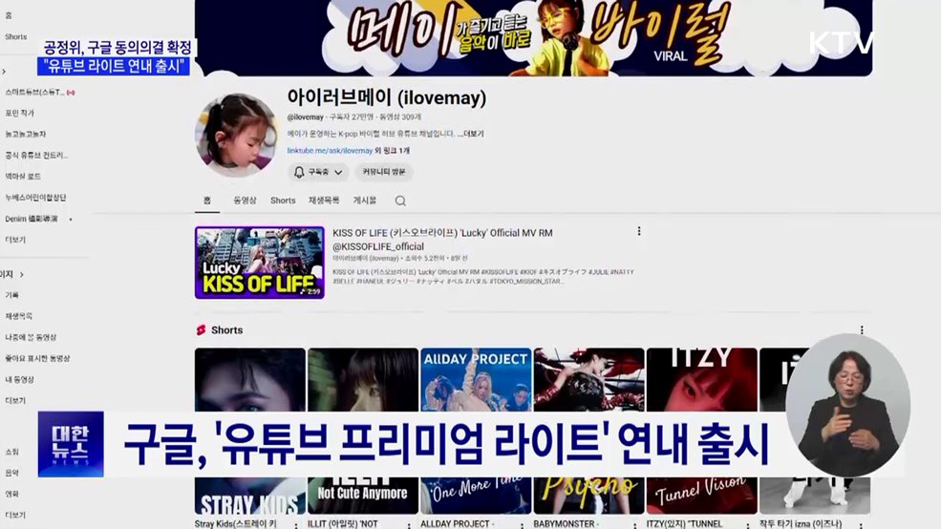The height and width of the screenshot is (529, 941).
Task: Expand the channel description with 더보기
Action: tap(472, 134)
